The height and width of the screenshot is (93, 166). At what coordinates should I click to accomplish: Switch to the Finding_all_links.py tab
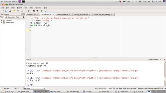tap(81, 14)
